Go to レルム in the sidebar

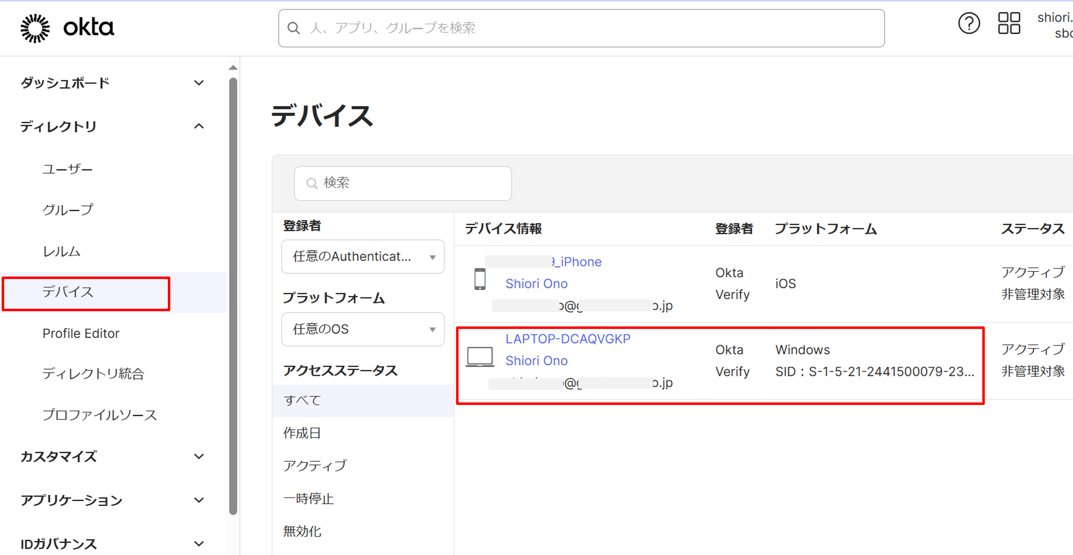(61, 251)
